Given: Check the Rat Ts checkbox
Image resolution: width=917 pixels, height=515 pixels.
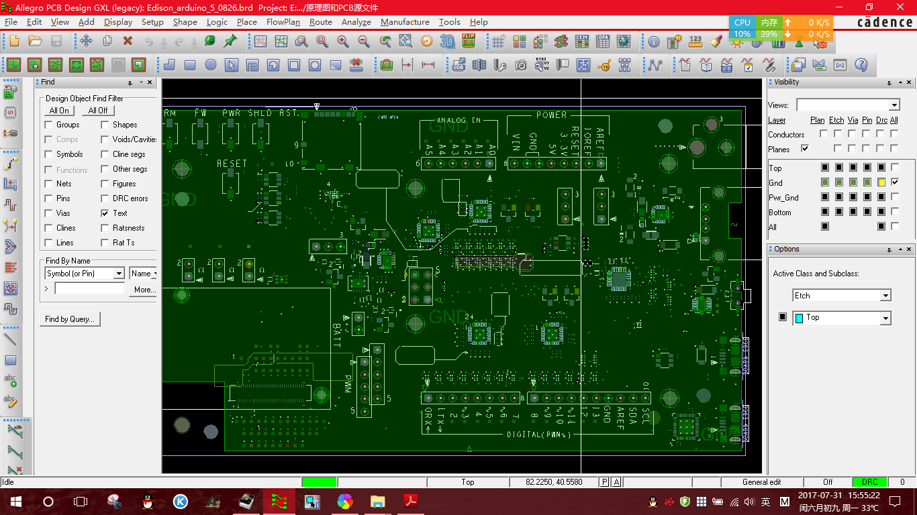Looking at the screenshot, I should [x=105, y=243].
